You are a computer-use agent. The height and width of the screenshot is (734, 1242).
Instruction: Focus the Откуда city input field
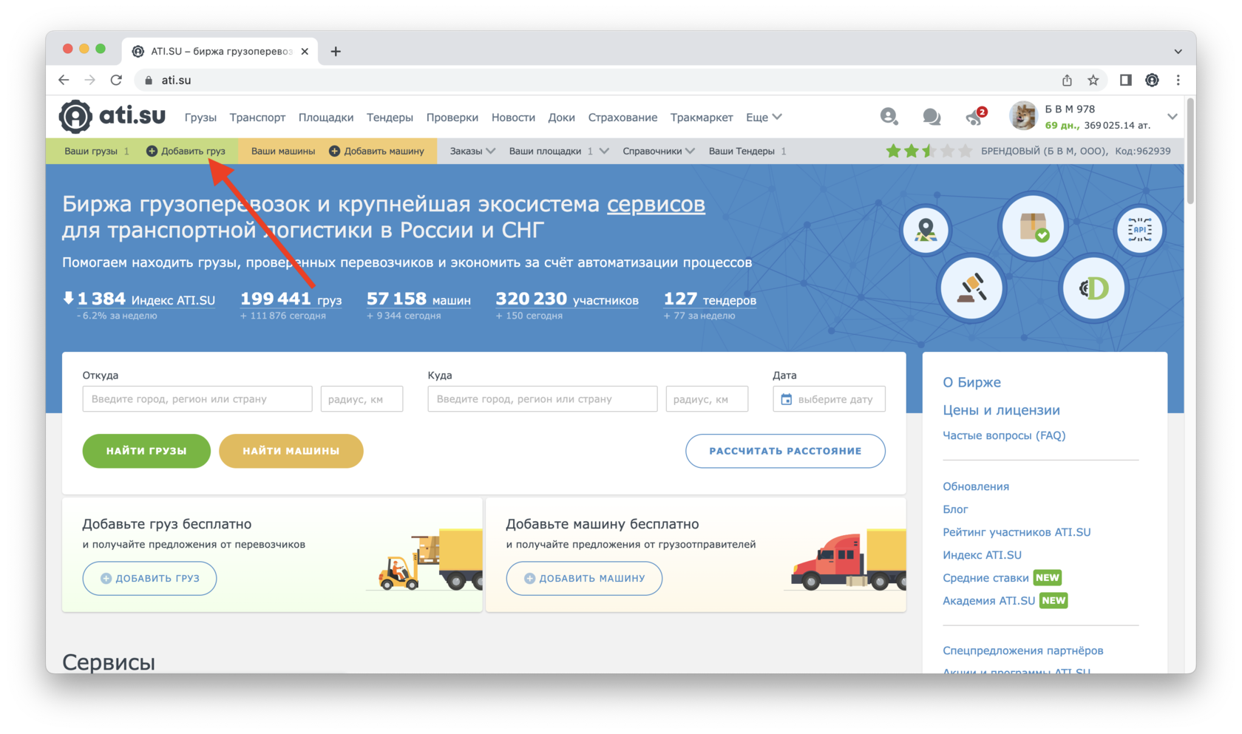coord(197,399)
